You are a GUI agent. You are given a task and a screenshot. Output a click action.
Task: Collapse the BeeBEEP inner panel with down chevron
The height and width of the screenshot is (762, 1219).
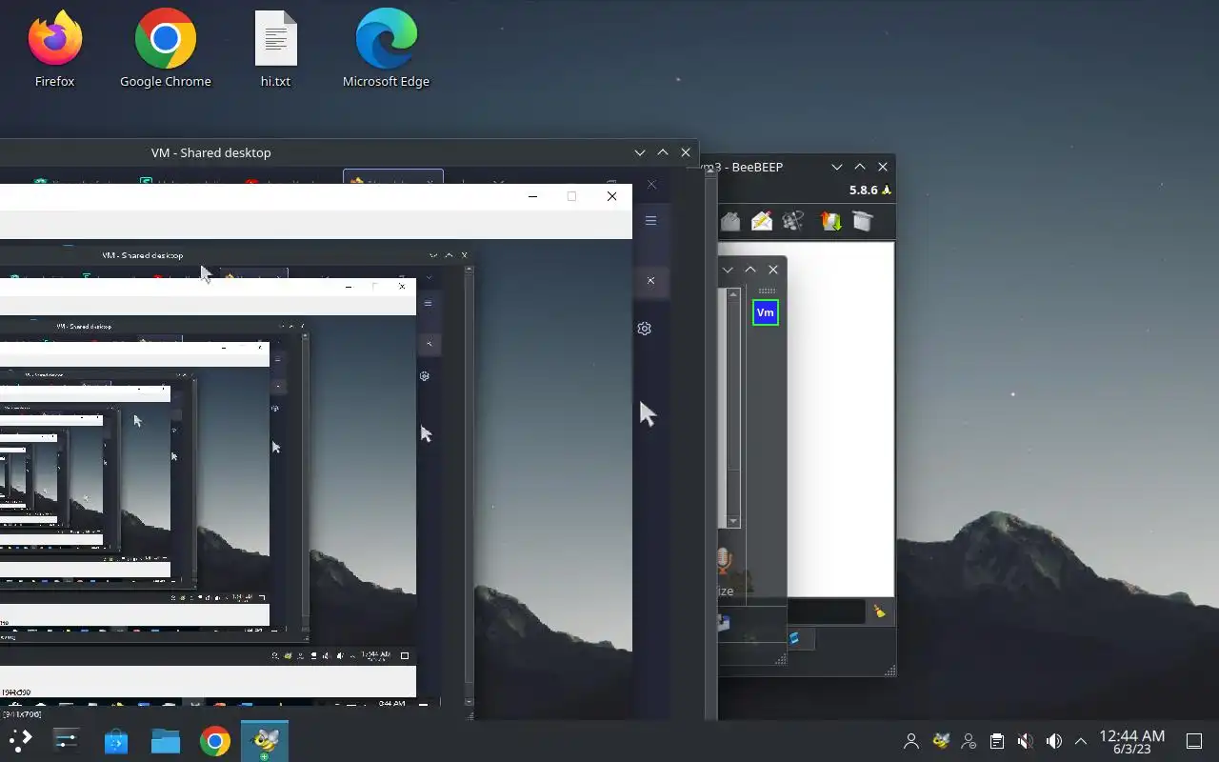click(x=728, y=270)
